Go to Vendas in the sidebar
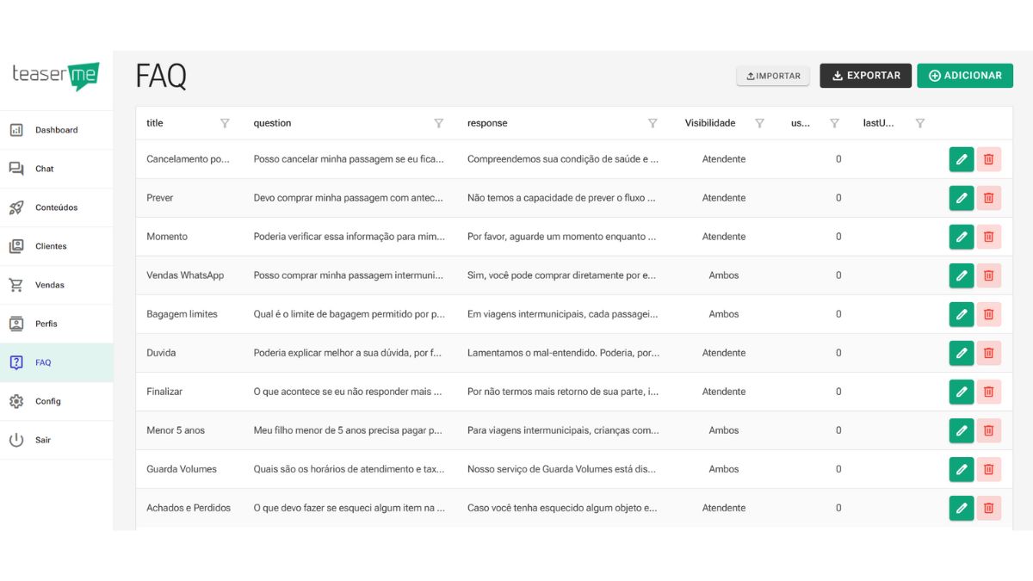The image size is (1033, 581). 56,285
